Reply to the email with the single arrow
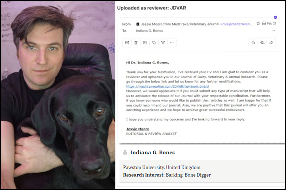The image size is (286, 190). click(x=253, y=43)
